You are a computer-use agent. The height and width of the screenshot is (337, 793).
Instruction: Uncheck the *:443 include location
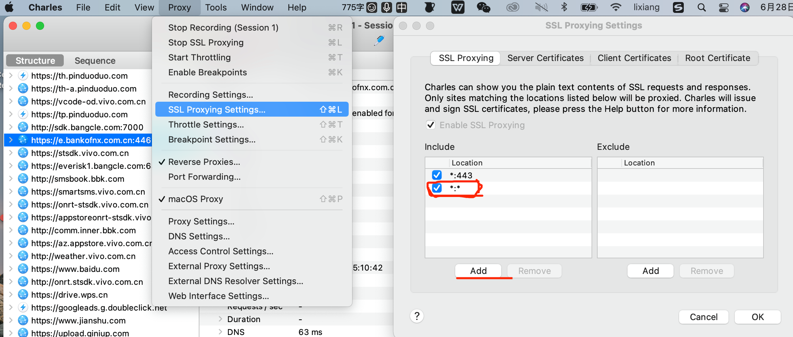tap(437, 175)
